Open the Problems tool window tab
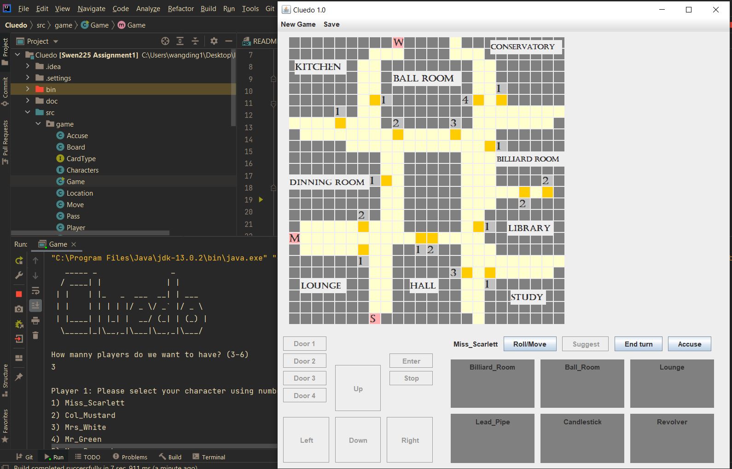 pos(130,457)
